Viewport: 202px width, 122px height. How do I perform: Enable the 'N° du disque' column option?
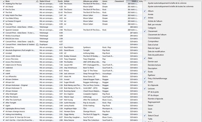tap(153, 95)
